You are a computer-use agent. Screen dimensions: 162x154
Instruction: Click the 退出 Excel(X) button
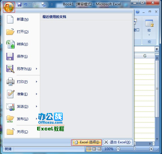point(118,142)
